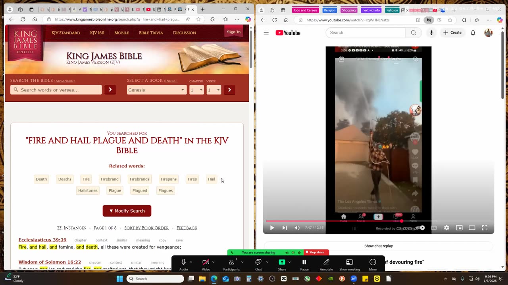Open the Shopping tab group
The width and height of the screenshot is (508, 285).
click(348, 10)
